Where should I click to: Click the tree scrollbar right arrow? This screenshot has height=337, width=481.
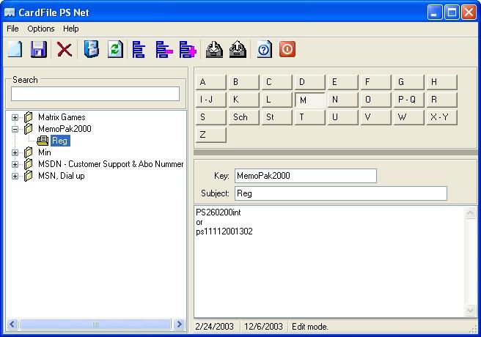(179, 324)
